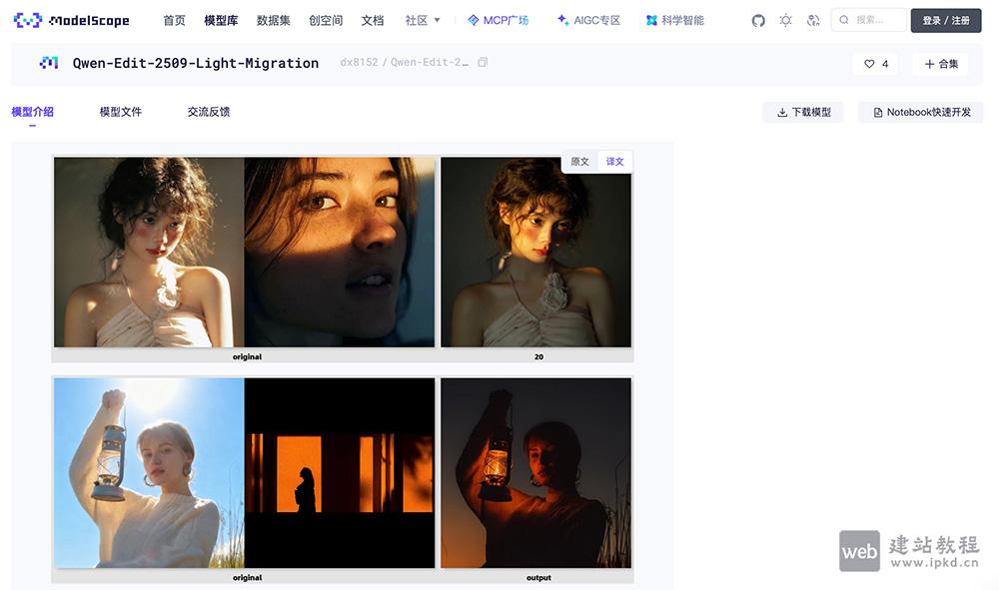
Task: Open the 科学智能 navigation section
Action: coord(652,18)
